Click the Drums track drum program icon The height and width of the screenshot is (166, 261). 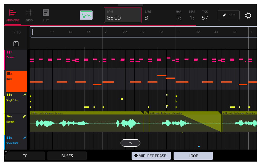[8, 52]
